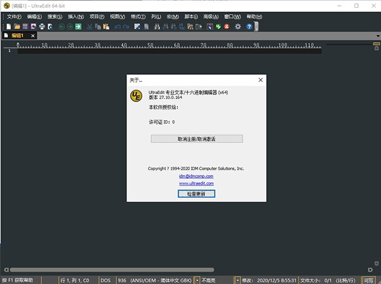Click the Print icon in toolbar
The width and height of the screenshot is (381, 284).
42,27
